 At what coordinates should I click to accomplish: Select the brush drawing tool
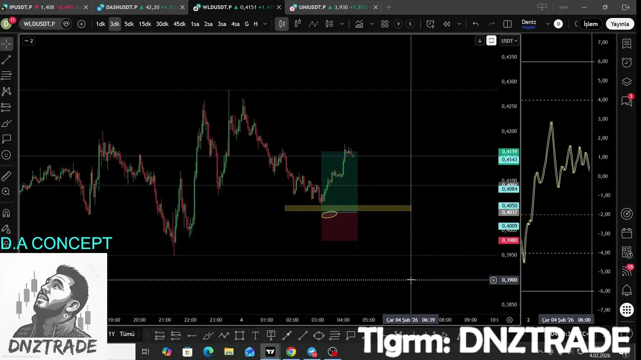7,123
